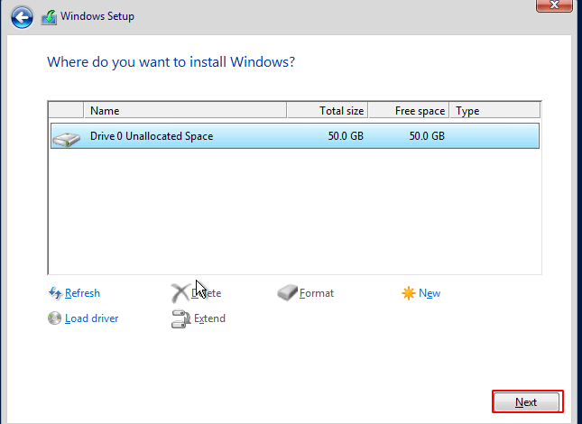Select the Drive 0 Unallocated Space row
The width and height of the screenshot is (582, 424).
pos(295,136)
